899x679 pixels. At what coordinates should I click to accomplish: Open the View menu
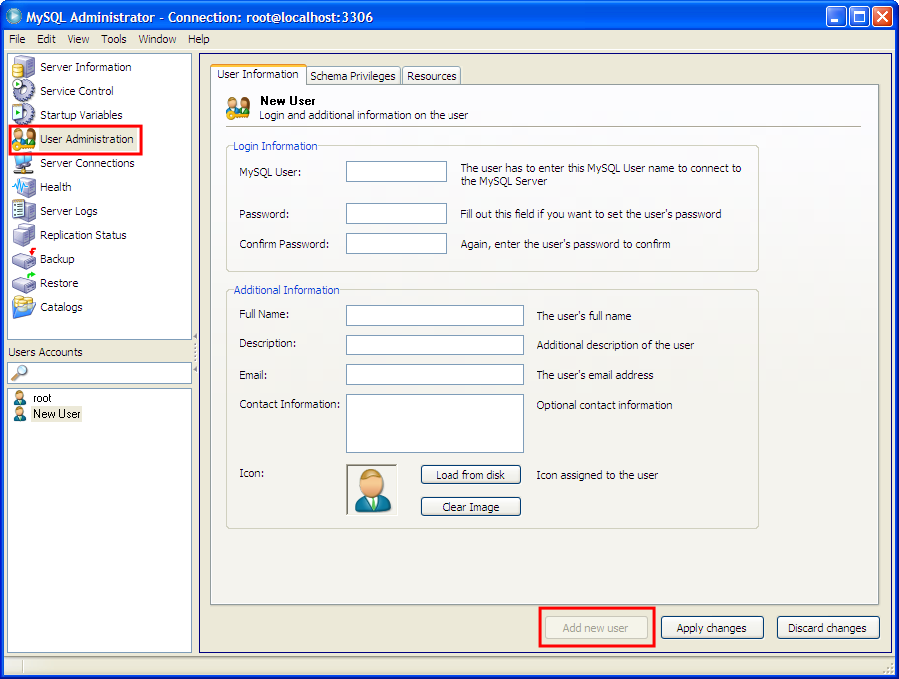(x=78, y=39)
